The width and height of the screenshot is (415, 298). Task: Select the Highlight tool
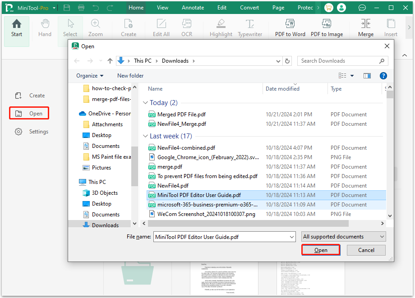click(221, 28)
